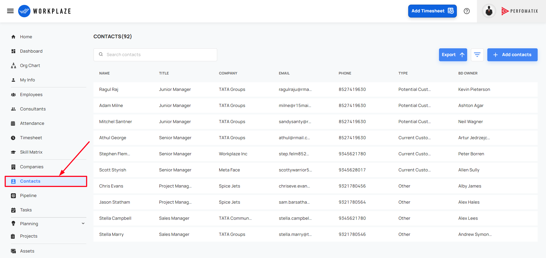
Task: Click the Org Chart hierarchy icon
Action: [13, 66]
